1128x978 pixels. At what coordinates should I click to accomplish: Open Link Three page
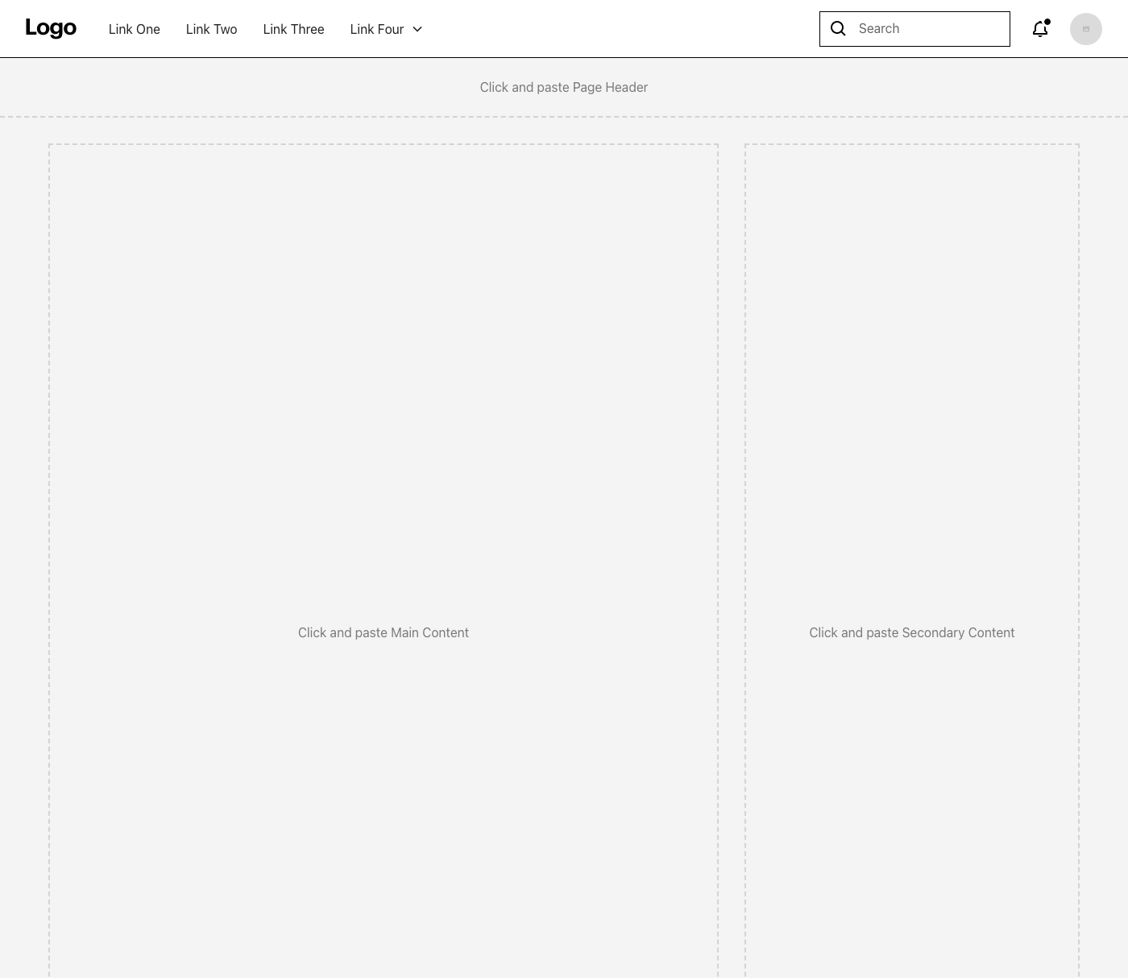coord(293,29)
